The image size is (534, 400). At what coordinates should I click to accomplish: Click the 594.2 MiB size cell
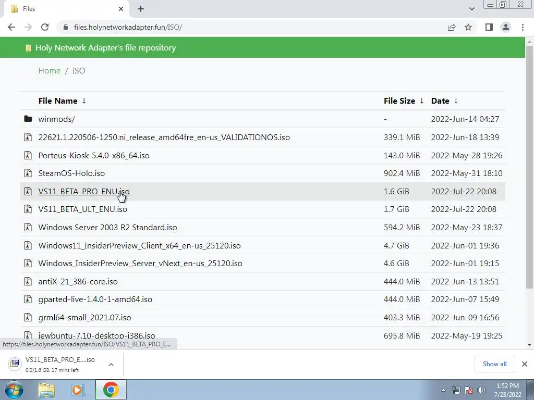coord(402,227)
